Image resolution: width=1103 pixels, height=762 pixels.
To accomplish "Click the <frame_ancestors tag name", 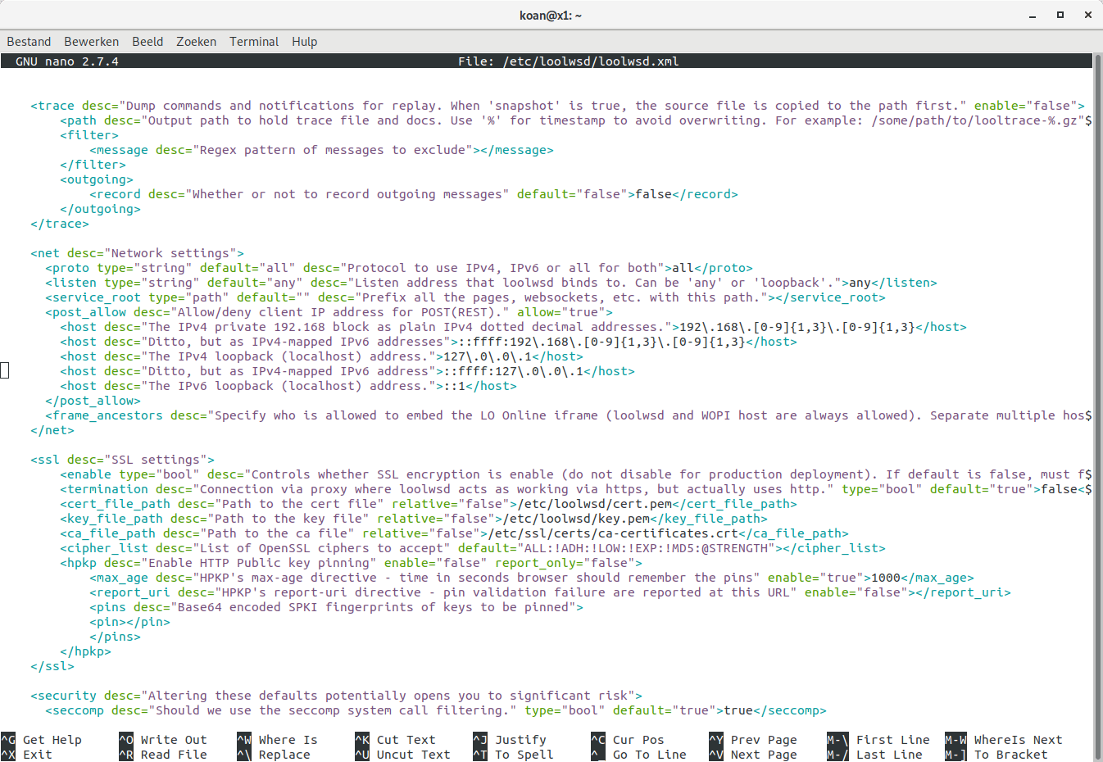I will 104,415.
